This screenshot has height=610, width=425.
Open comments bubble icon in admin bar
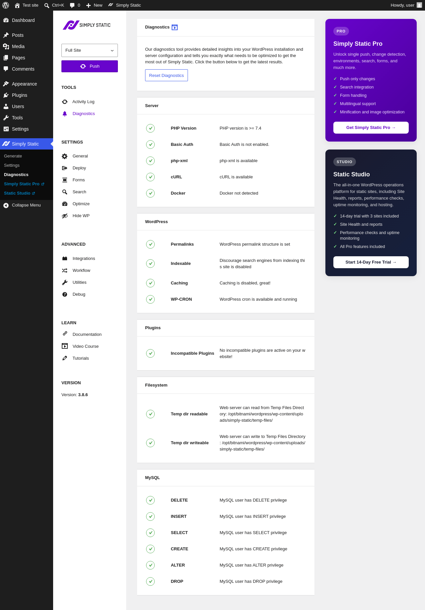(x=72, y=5)
